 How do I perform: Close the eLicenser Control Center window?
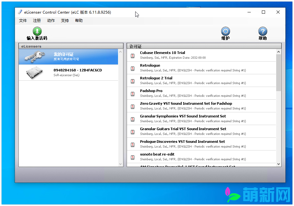pyautogui.click(x=278, y=12)
